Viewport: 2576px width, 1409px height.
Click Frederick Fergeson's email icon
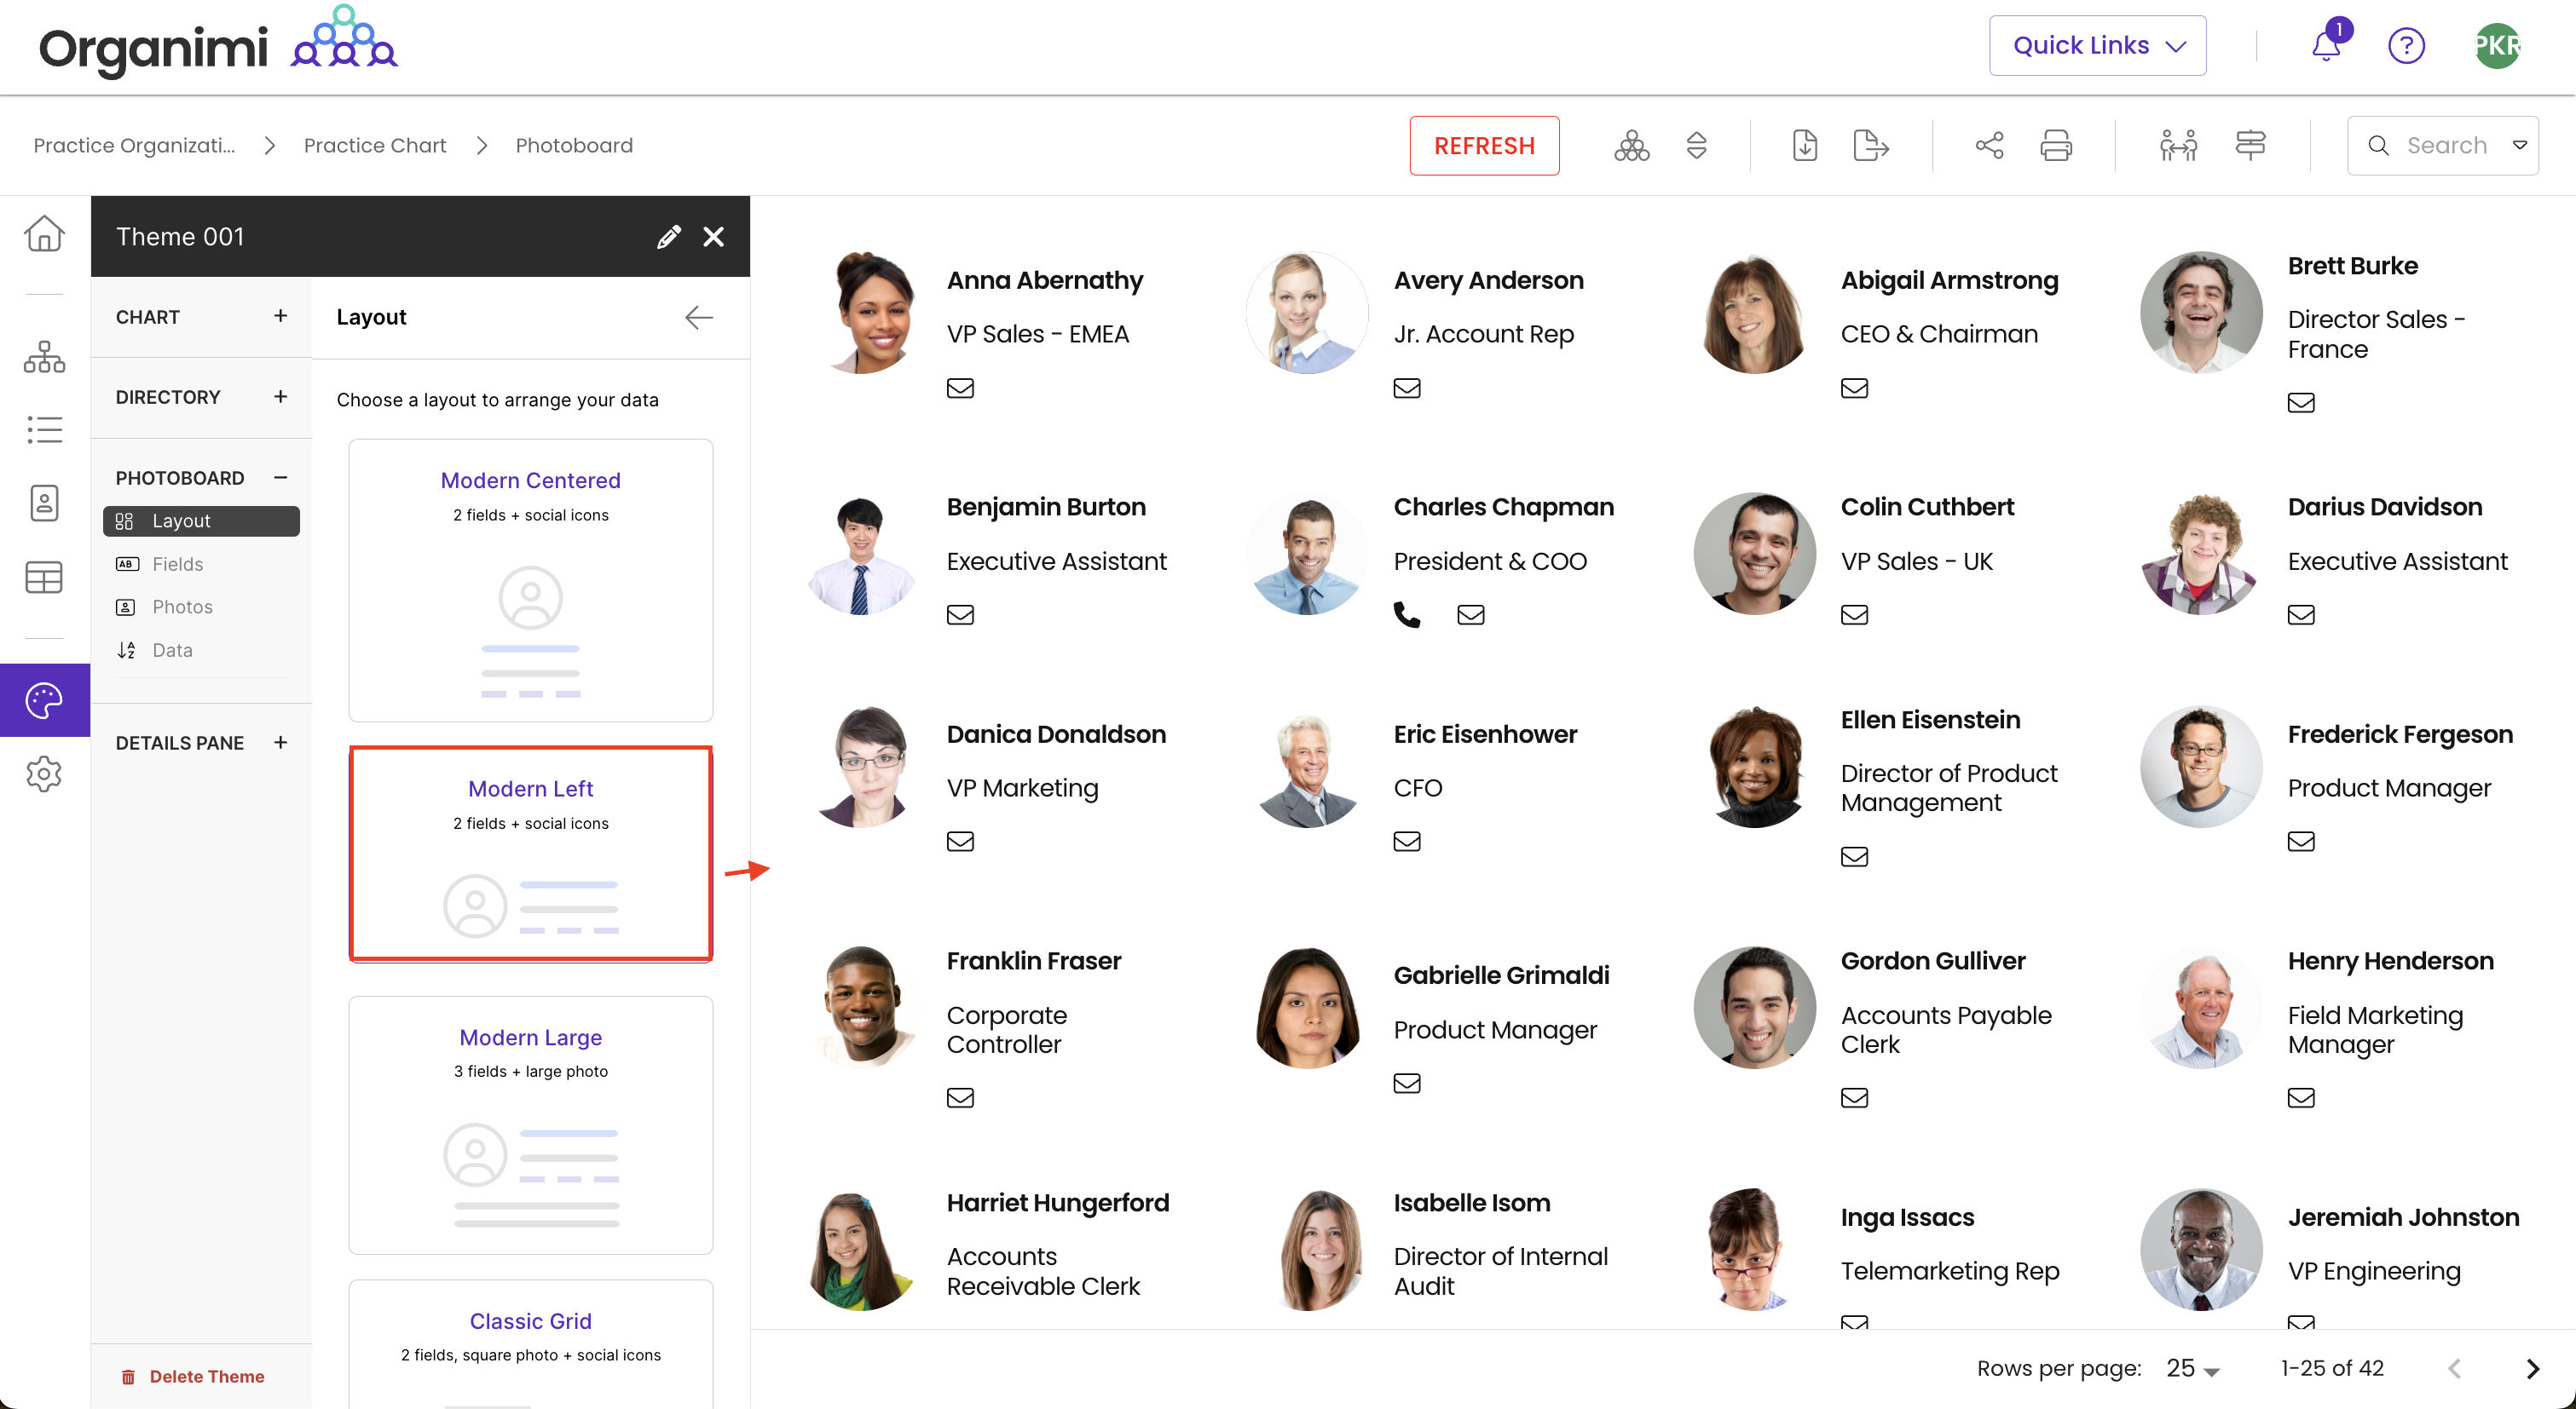[x=2300, y=842]
